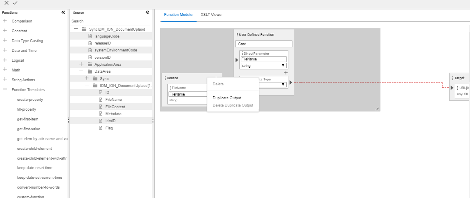Click the User-Defined Function drag handle dots
The width and height of the screenshot is (470, 198).
tap(237, 35)
